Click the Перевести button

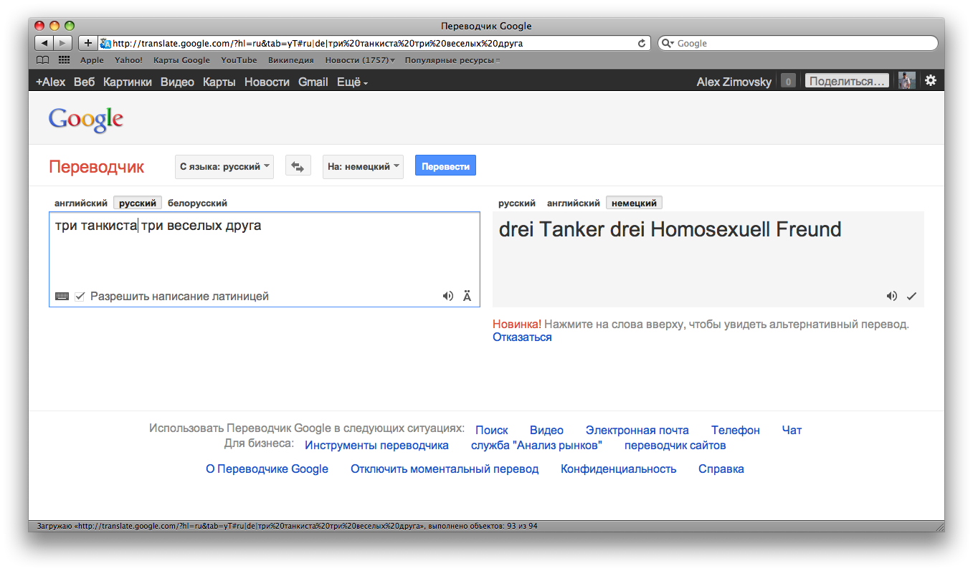(445, 166)
